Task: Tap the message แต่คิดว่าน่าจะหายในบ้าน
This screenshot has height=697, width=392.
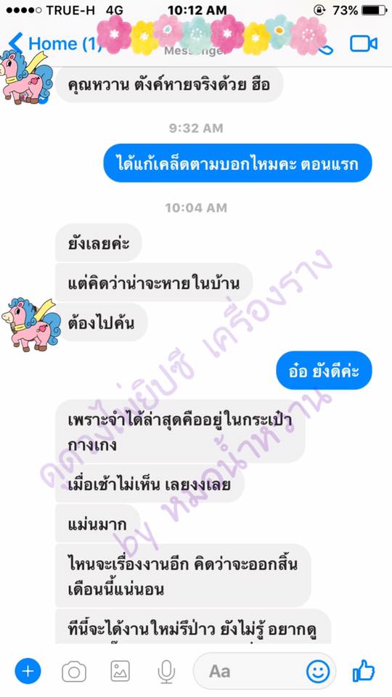Action: pos(154,282)
